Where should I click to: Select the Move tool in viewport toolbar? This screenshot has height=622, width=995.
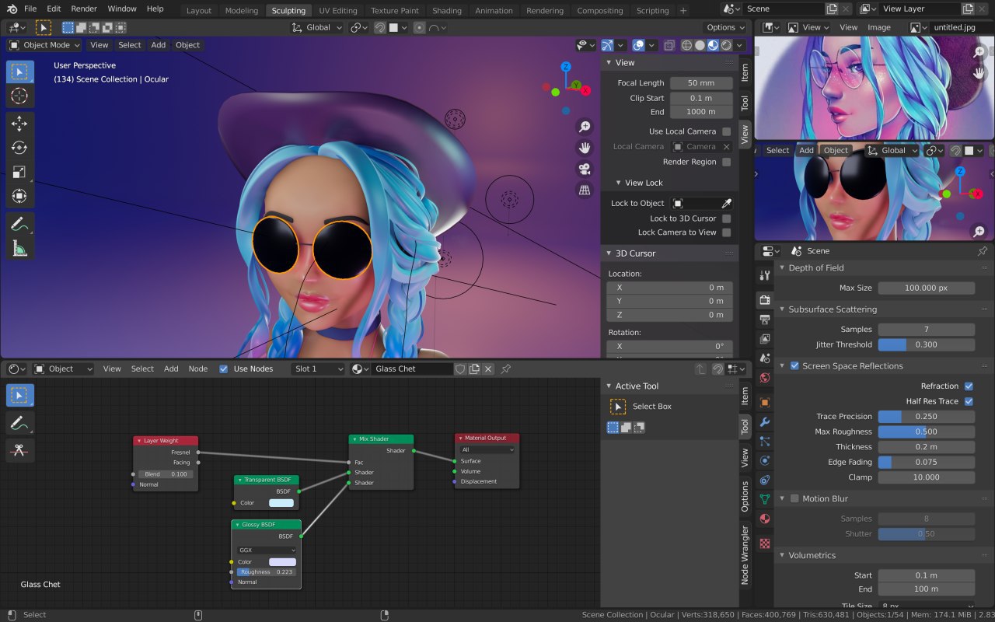[x=19, y=124]
